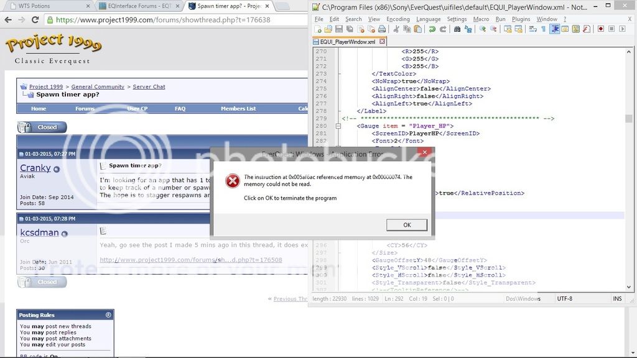Screen dimensions: 637x358
Task: Open the Plugins menu in Notepad++
Action: pyautogui.click(x=521, y=19)
